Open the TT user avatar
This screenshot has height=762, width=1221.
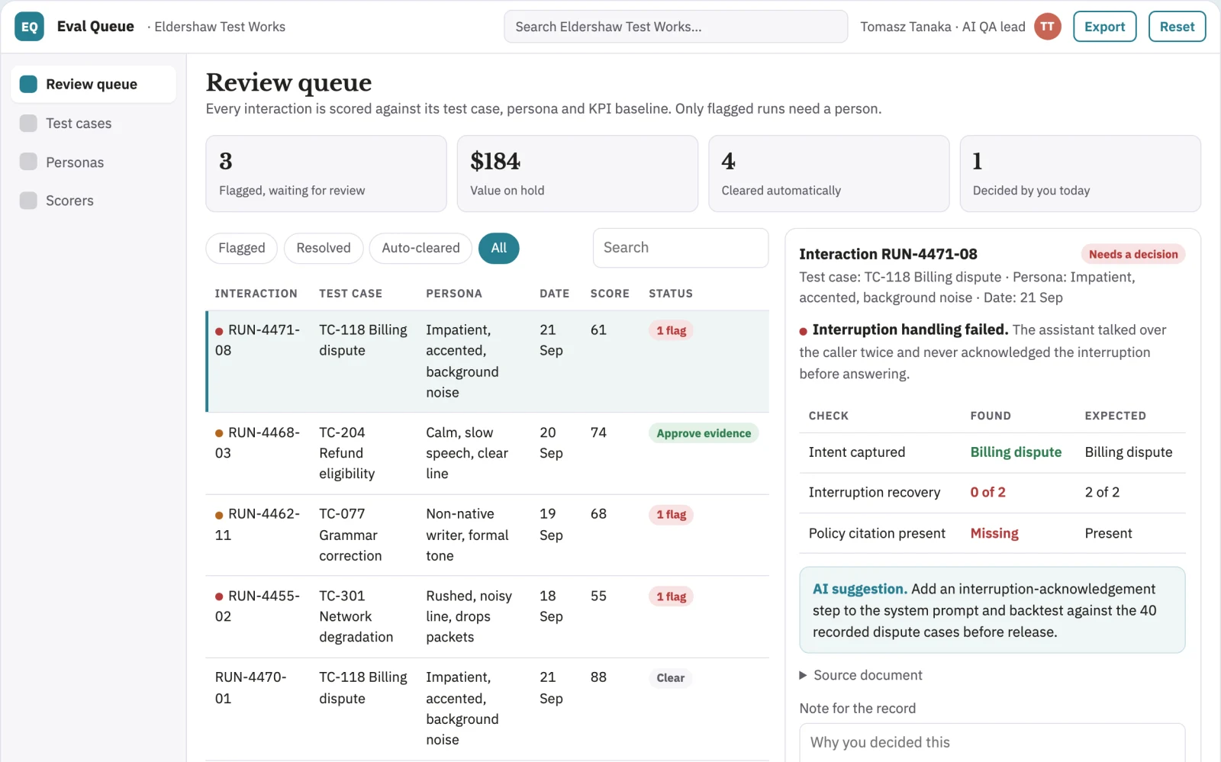1048,27
